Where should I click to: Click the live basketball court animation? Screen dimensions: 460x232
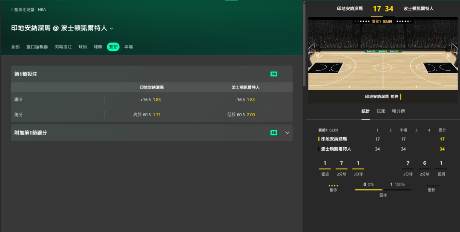coord(383,53)
